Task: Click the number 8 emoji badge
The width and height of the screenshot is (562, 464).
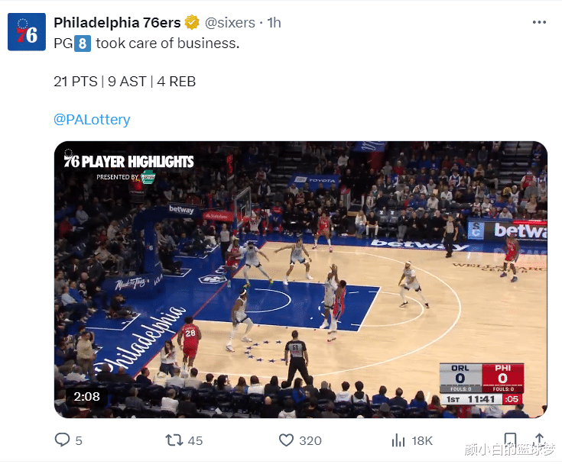Action: point(83,43)
